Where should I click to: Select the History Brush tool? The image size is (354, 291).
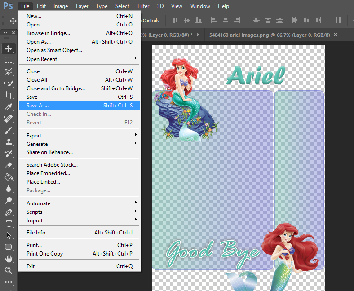click(9, 154)
